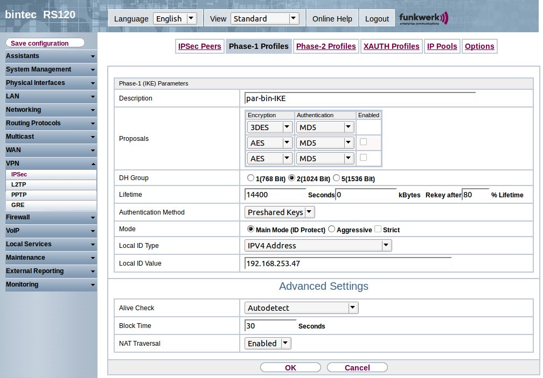Select DH Group 5 (1536 Bit)
This screenshot has width=543, height=378.
337,179
